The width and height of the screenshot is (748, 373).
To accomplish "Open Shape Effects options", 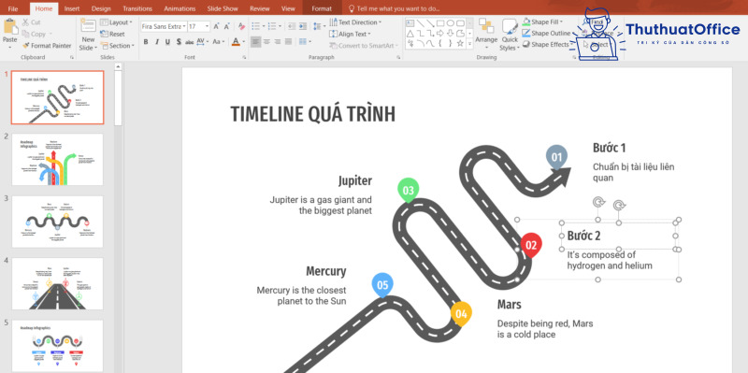I will pyautogui.click(x=547, y=44).
